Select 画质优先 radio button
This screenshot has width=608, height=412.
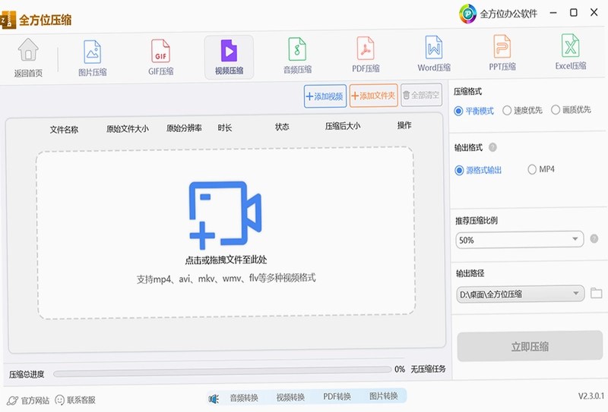tap(556, 109)
